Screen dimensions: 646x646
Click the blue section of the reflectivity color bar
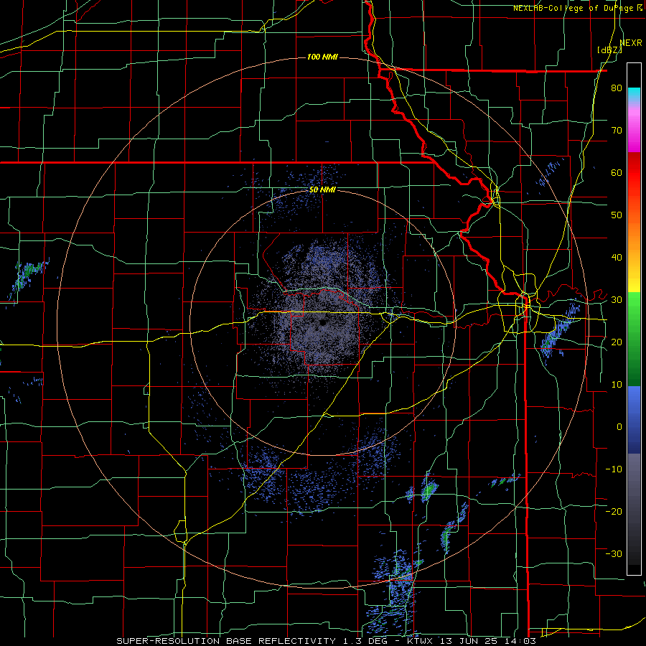[634, 420]
